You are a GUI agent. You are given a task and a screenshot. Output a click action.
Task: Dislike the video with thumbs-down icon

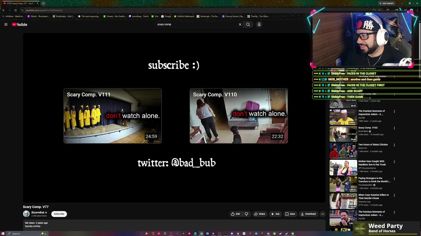click(246, 214)
